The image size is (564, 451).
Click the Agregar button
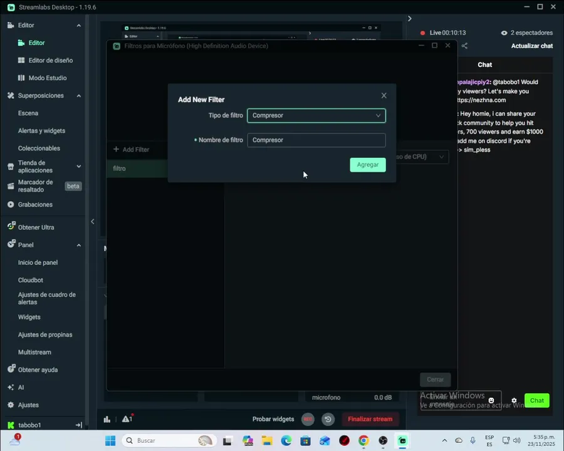(x=368, y=165)
